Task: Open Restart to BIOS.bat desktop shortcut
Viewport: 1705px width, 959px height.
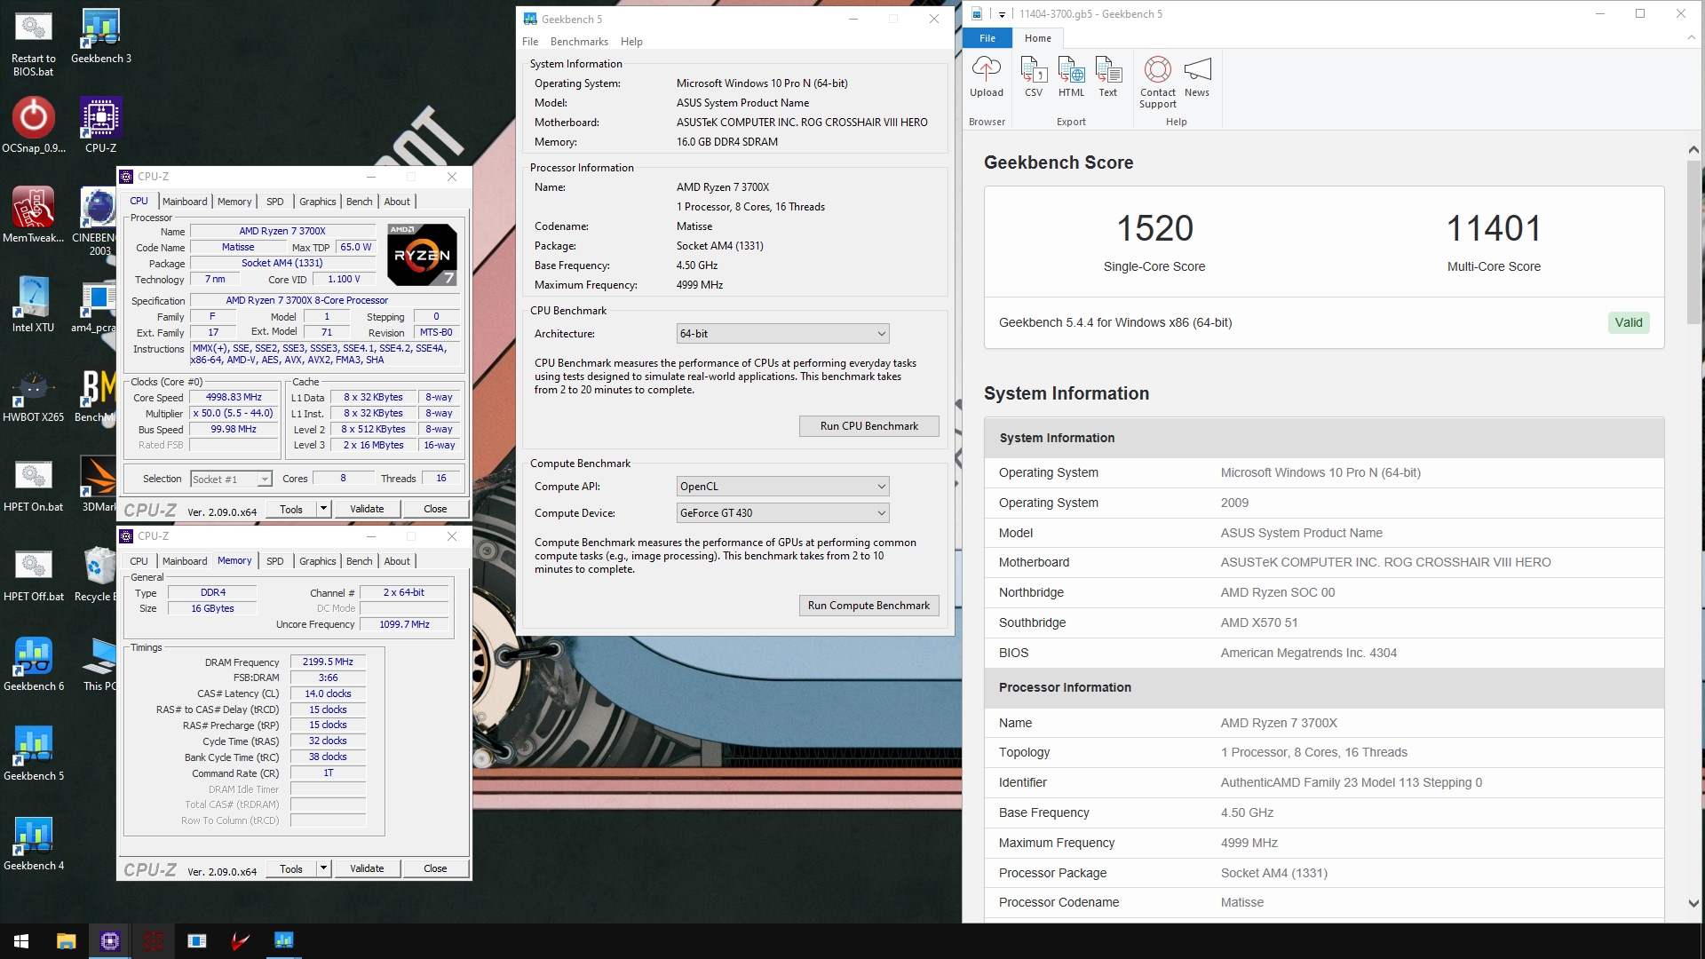Action: tap(34, 44)
